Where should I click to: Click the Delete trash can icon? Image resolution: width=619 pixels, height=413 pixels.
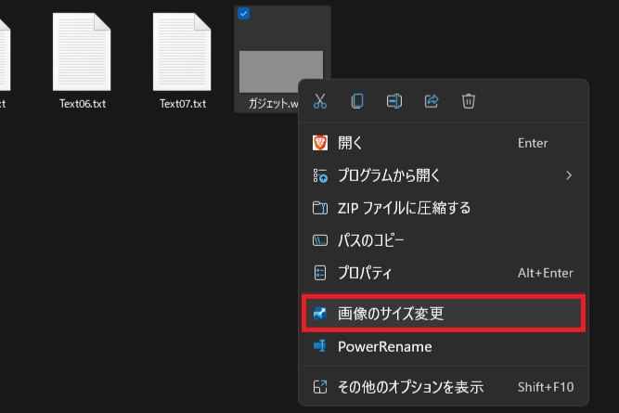(469, 101)
